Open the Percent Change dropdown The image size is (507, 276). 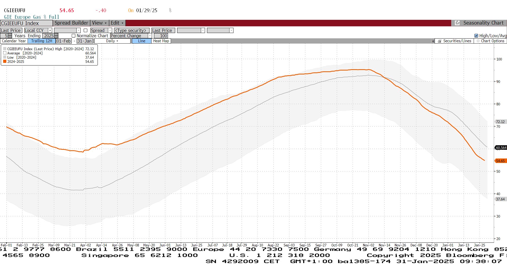coord(150,36)
